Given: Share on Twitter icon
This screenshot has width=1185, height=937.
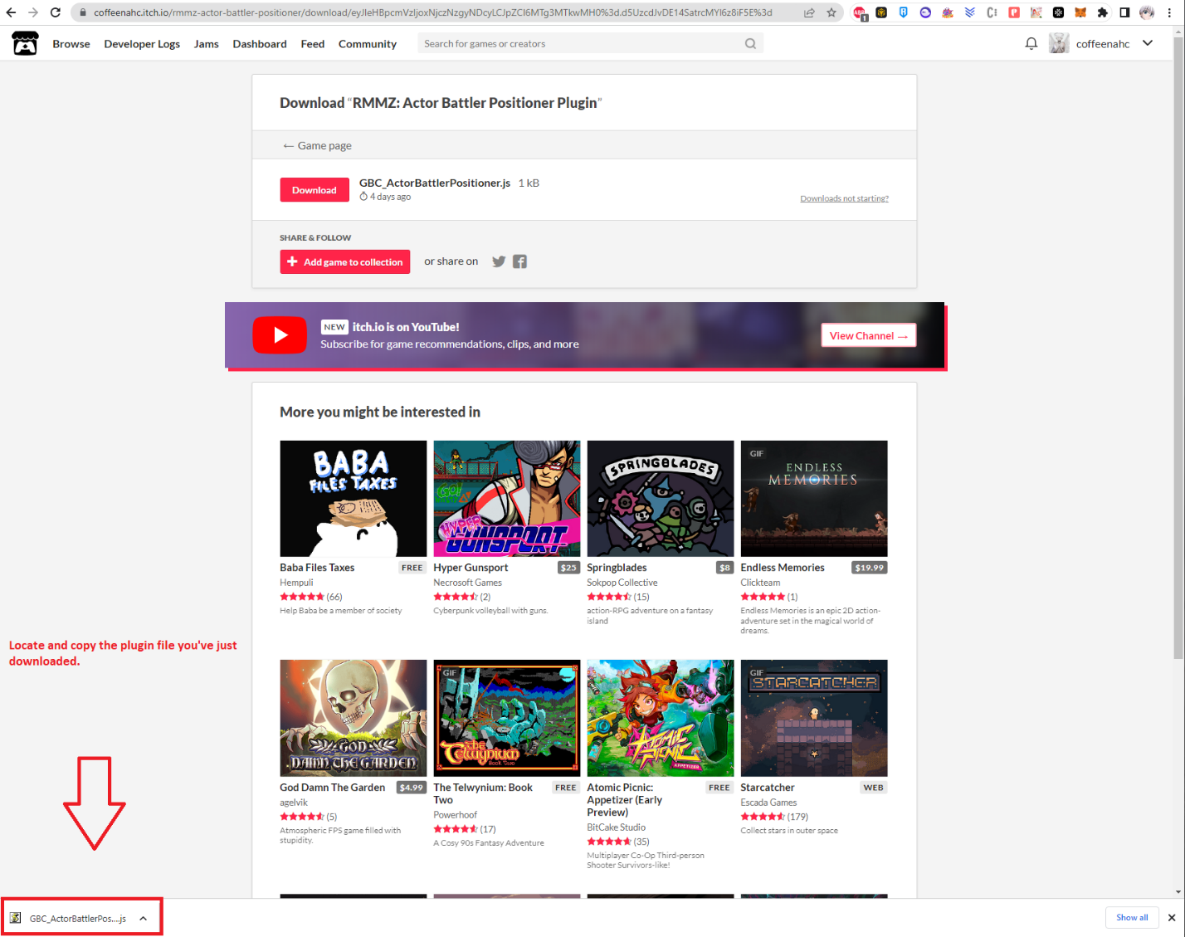Looking at the screenshot, I should point(499,261).
